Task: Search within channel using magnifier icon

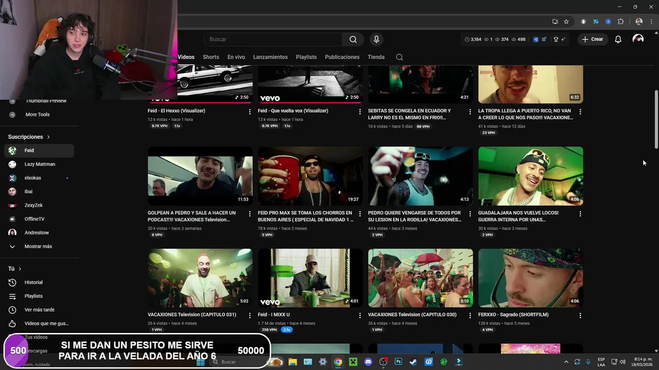Action: pos(400,57)
